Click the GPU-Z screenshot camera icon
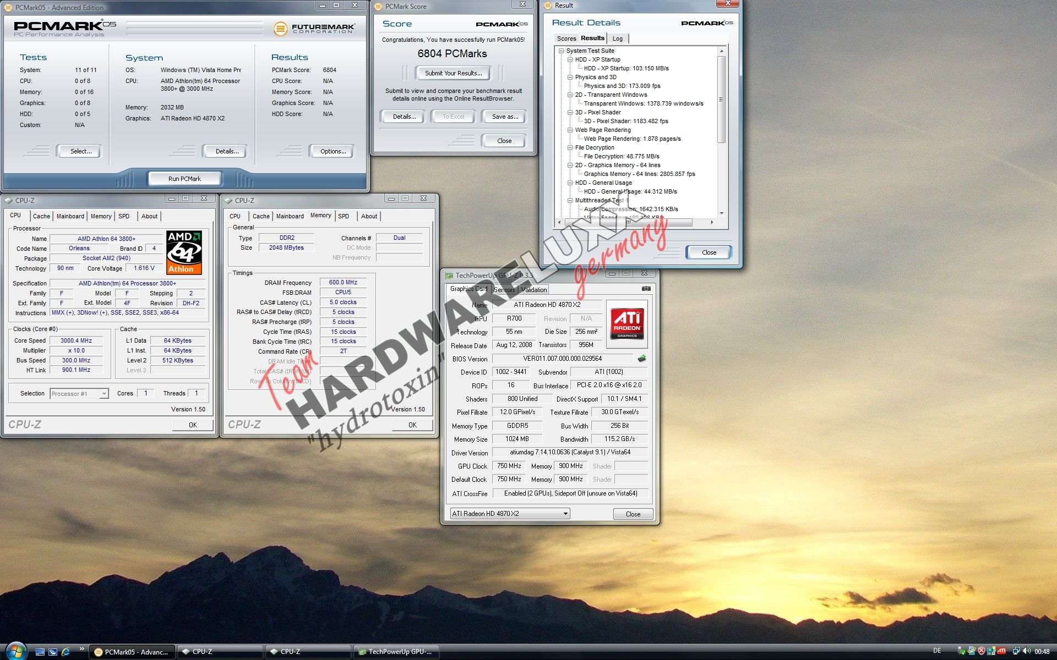Viewport: 1057px width, 660px height. tap(646, 288)
